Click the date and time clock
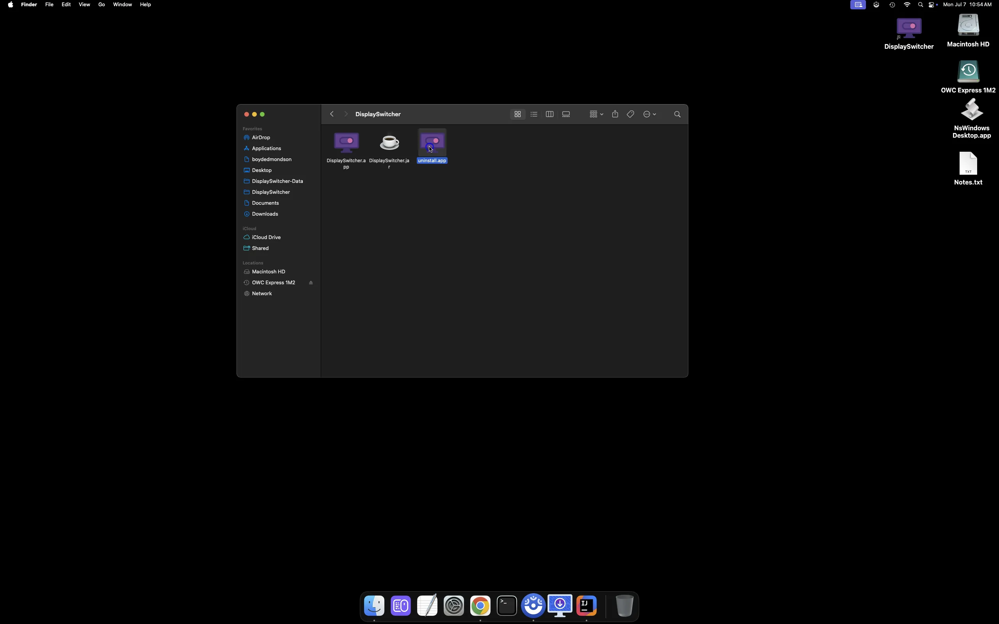Screen dimensions: 999x624 (x=967, y=5)
